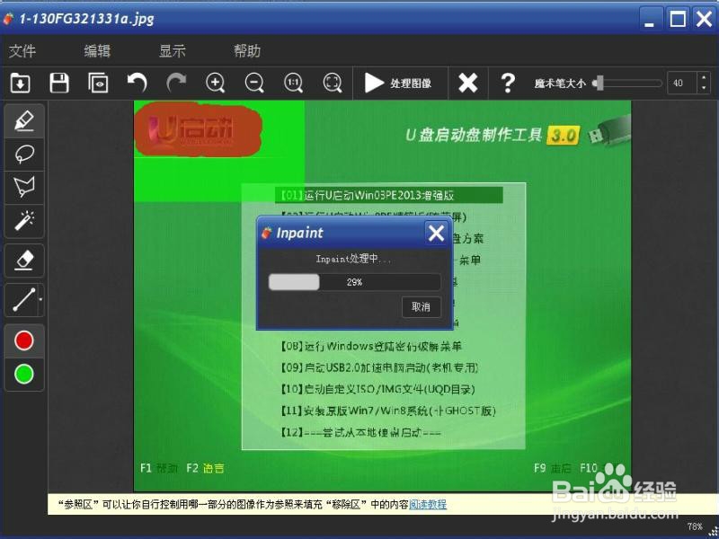This screenshot has width=719, height=539.
Task: Open the 显示 menu
Action: coord(173,50)
